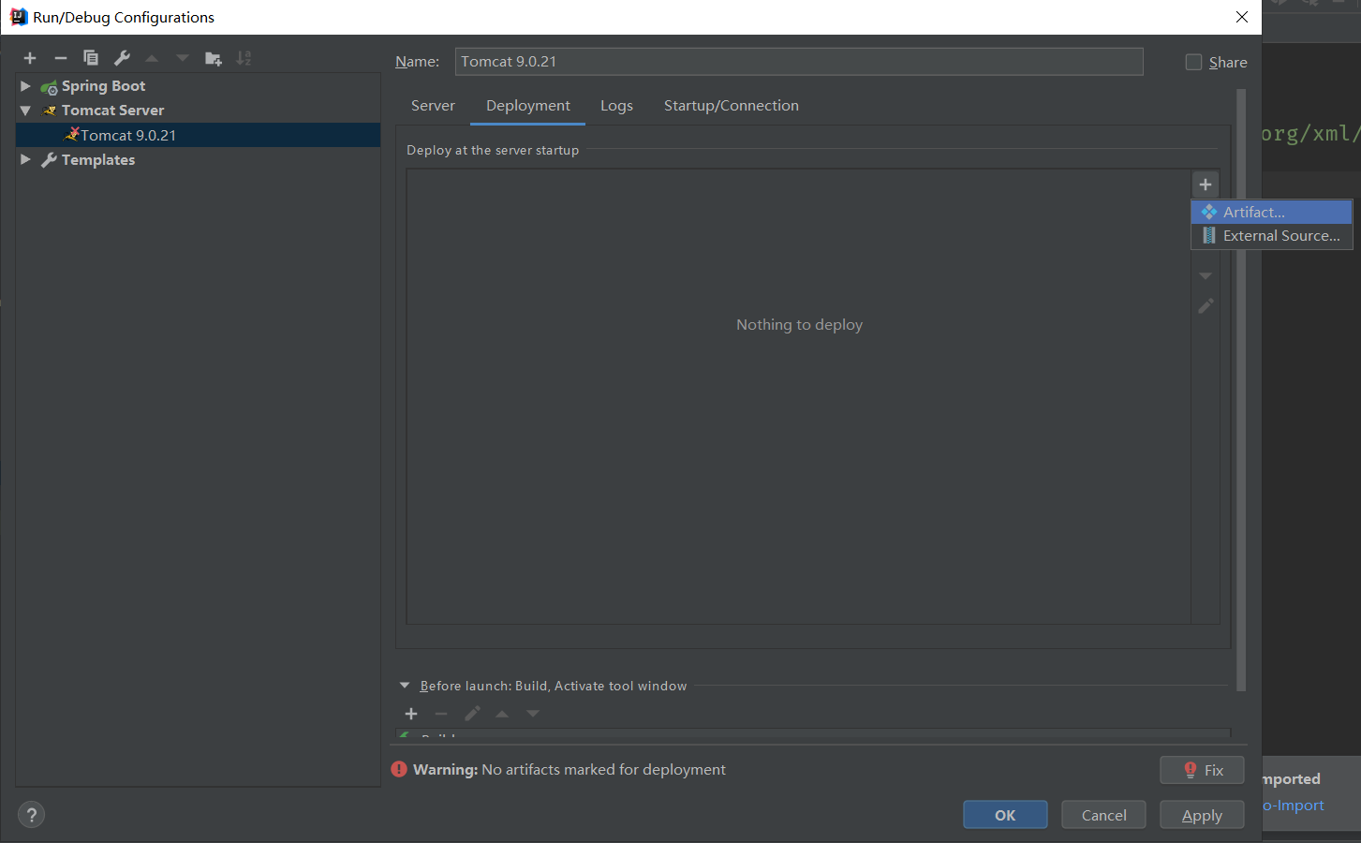The image size is (1361, 843).
Task: Open the Logs tab
Action: coord(616,106)
